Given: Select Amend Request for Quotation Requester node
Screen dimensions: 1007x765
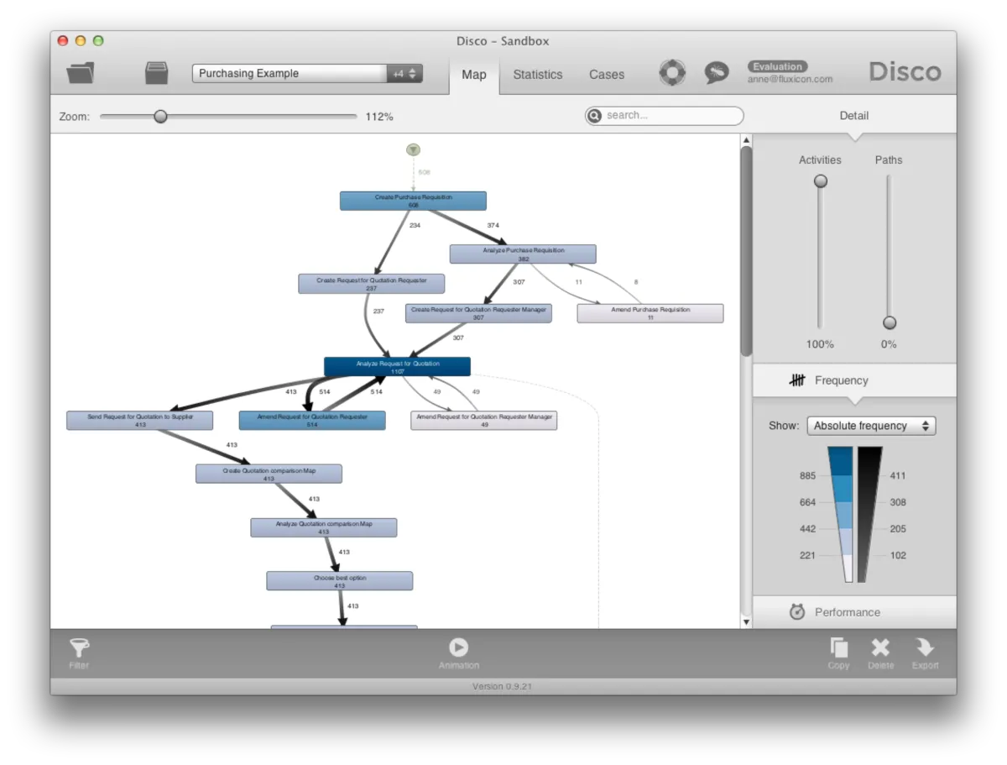Looking at the screenshot, I should click(x=312, y=421).
